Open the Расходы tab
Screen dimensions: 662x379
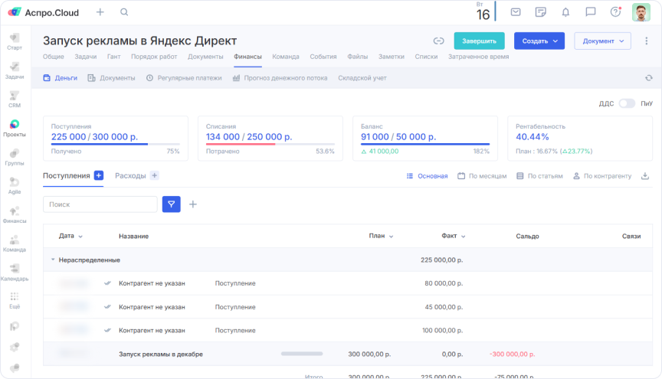130,175
